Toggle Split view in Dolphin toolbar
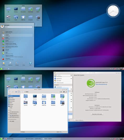124x140 pixels. [60, 92]
